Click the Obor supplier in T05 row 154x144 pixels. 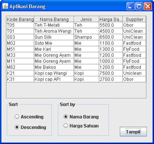pos(134,25)
